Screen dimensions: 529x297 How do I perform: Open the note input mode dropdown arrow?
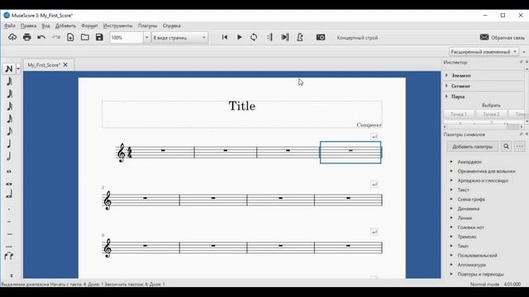coord(18,68)
